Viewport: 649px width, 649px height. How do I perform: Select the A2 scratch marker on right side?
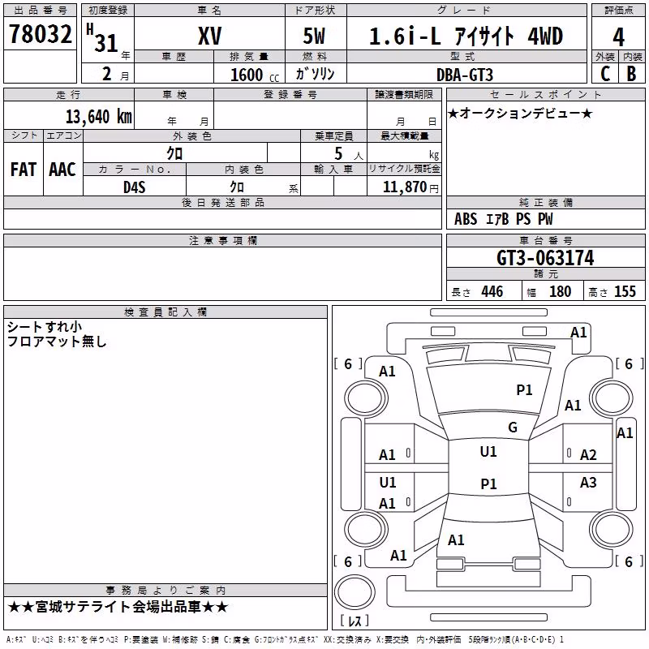588,455
